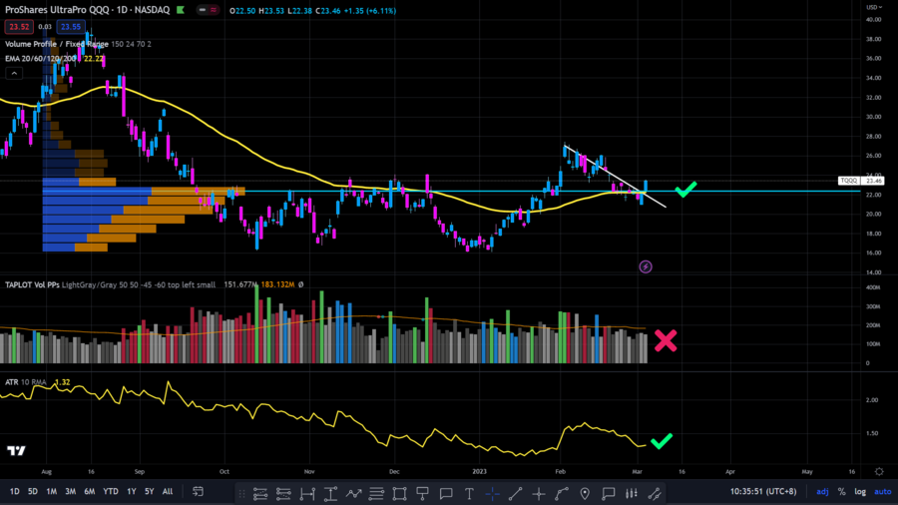Set range to 5Y
Viewport: 898px width, 505px height.
149,491
